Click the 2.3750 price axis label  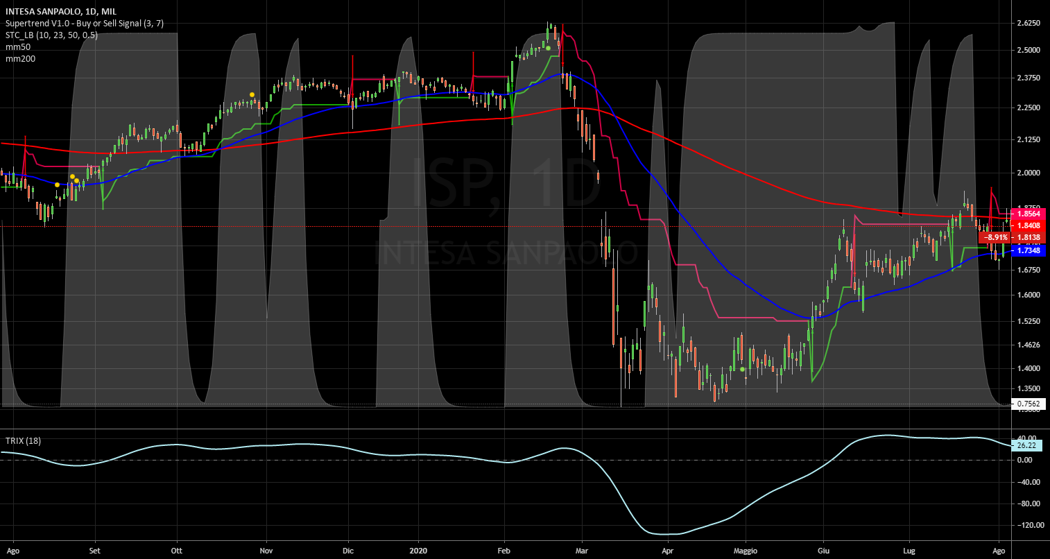pyautogui.click(x=1028, y=78)
